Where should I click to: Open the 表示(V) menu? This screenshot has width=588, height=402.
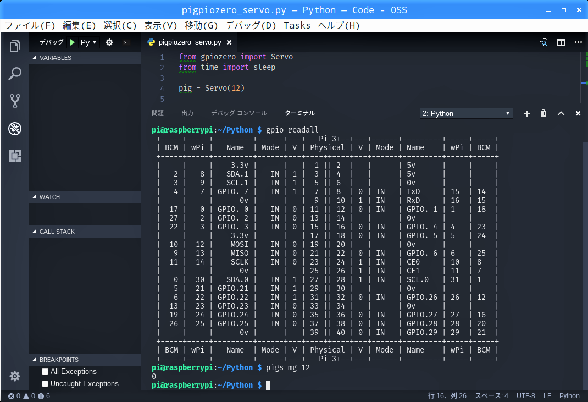160,25
